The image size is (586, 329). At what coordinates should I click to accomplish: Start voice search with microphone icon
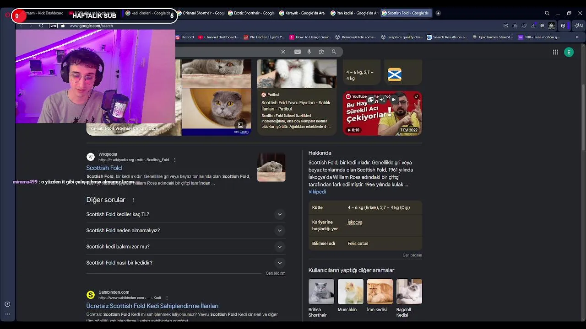coord(309,52)
